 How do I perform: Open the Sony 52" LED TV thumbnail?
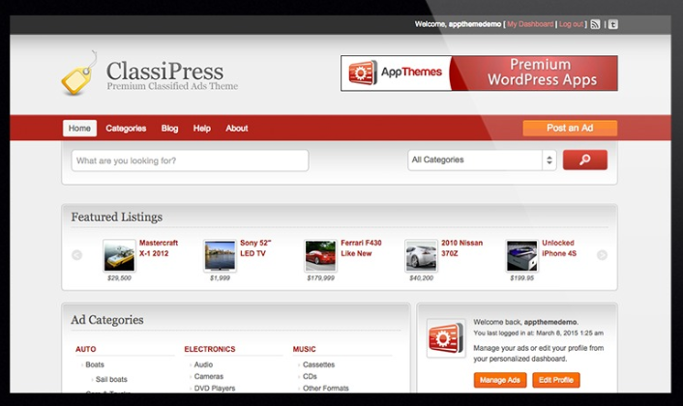point(220,255)
